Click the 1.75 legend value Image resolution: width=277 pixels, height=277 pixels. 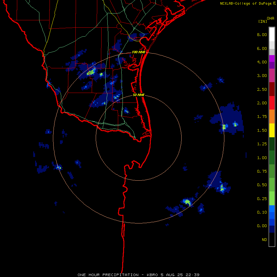tap(262, 117)
